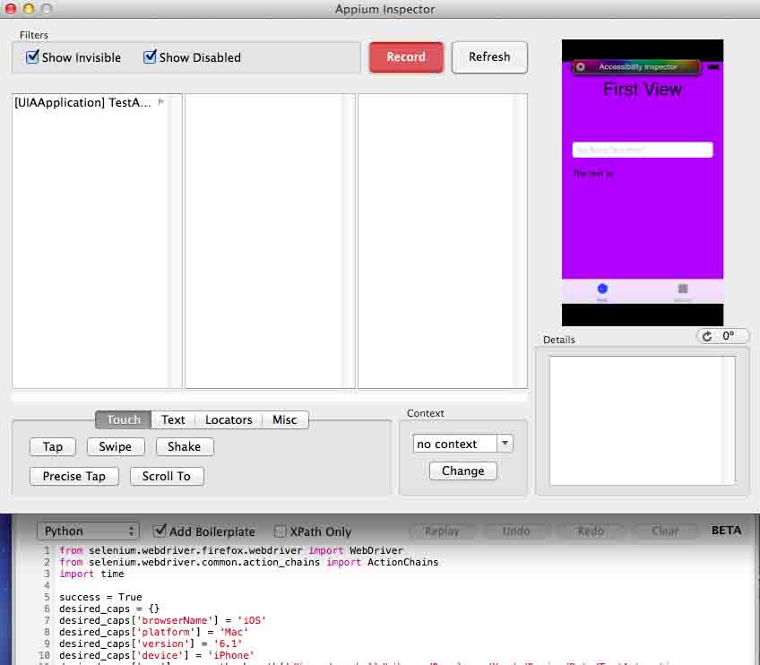
Task: Uncheck the Show Disabled filter
Action: 151,57
